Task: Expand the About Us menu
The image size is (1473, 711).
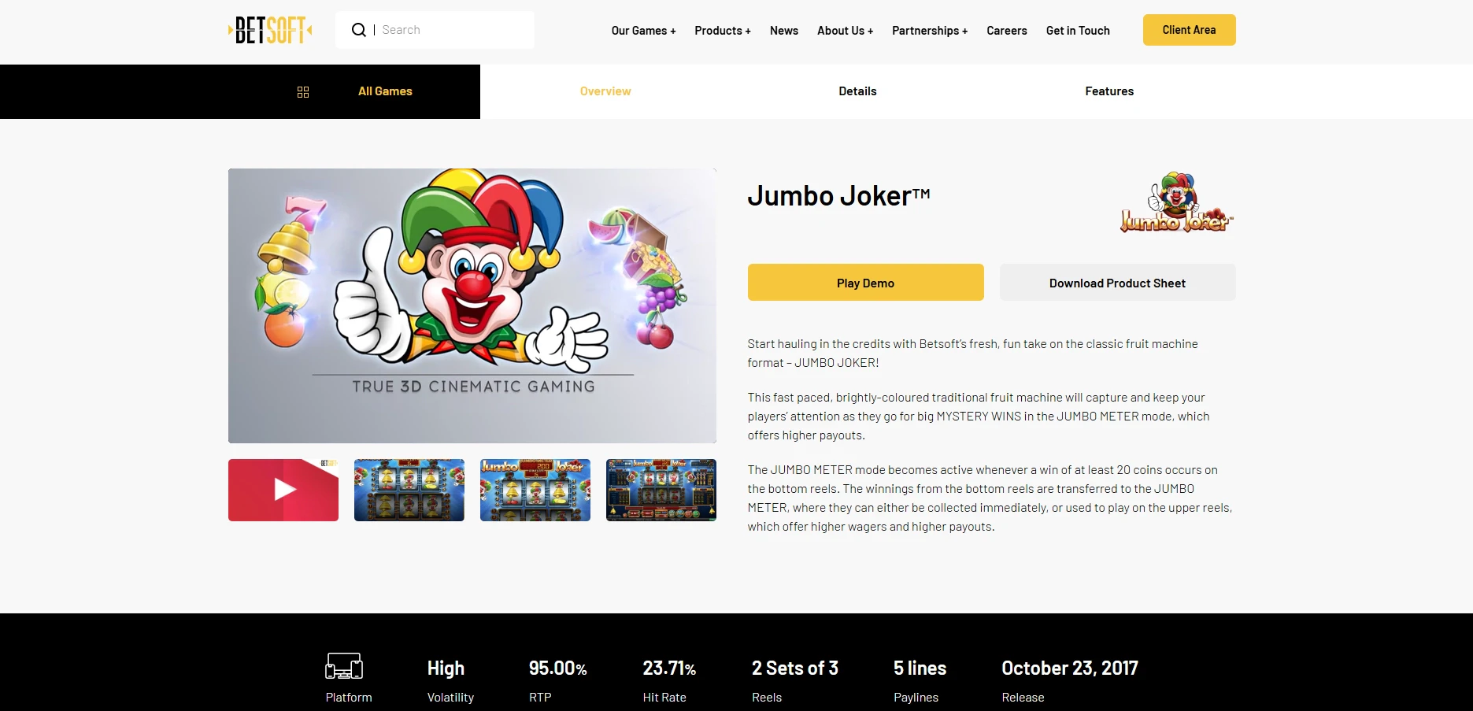Action: click(x=845, y=31)
